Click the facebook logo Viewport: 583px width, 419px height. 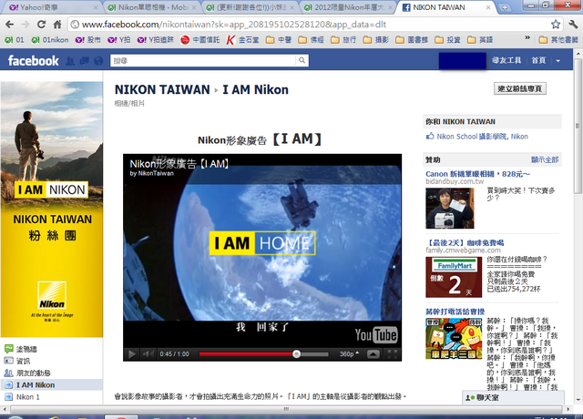pos(34,61)
